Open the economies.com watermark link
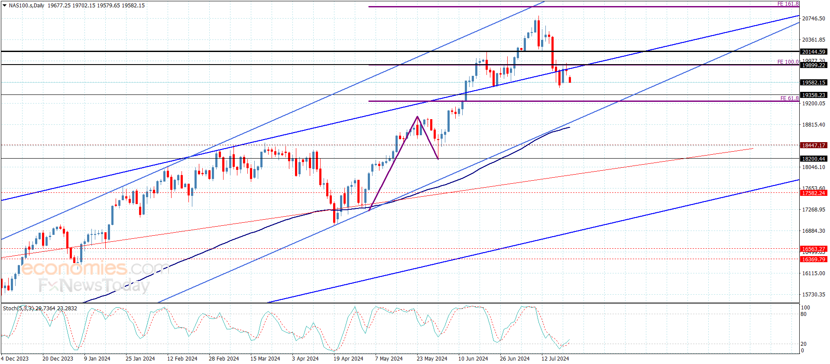The width and height of the screenshot is (830, 364). coord(95,269)
